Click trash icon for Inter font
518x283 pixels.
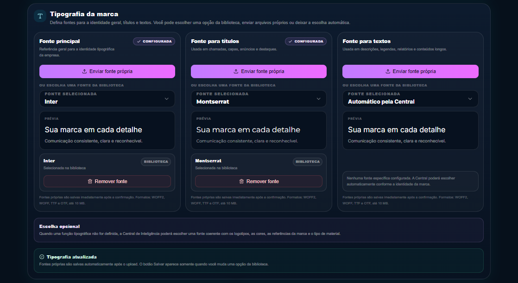(x=90, y=181)
